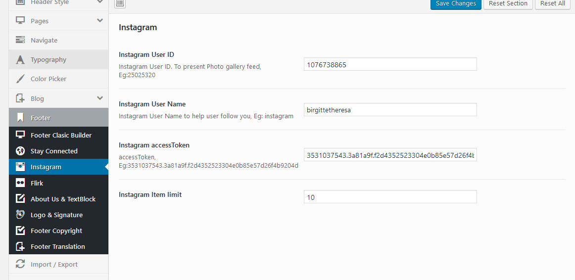
Task: Open Footer Clasic Builder settings
Action: coord(59,135)
